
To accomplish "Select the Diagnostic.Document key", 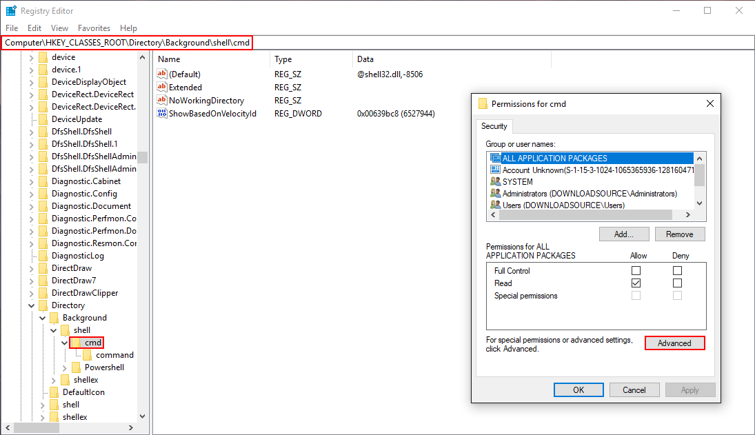I will point(91,206).
